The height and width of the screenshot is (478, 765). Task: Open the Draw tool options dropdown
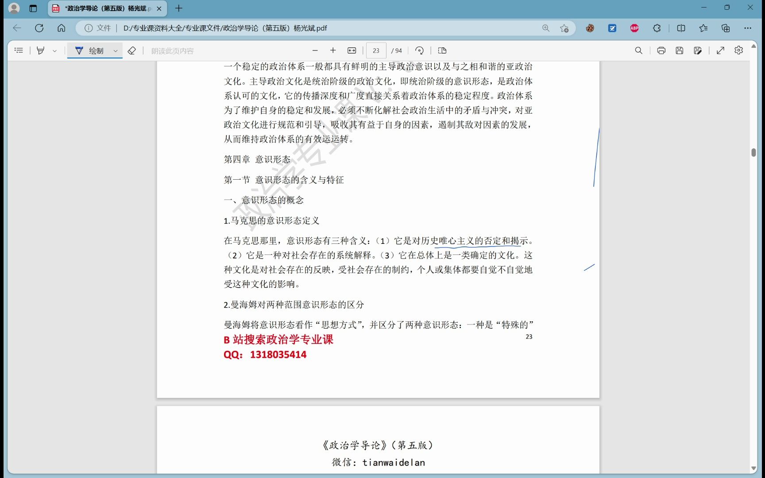116,50
